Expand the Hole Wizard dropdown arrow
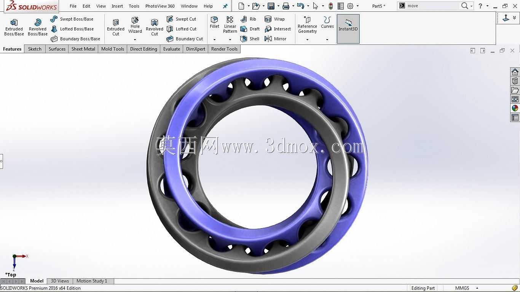Image resolution: width=520 pixels, height=292 pixels. pyautogui.click(x=135, y=40)
